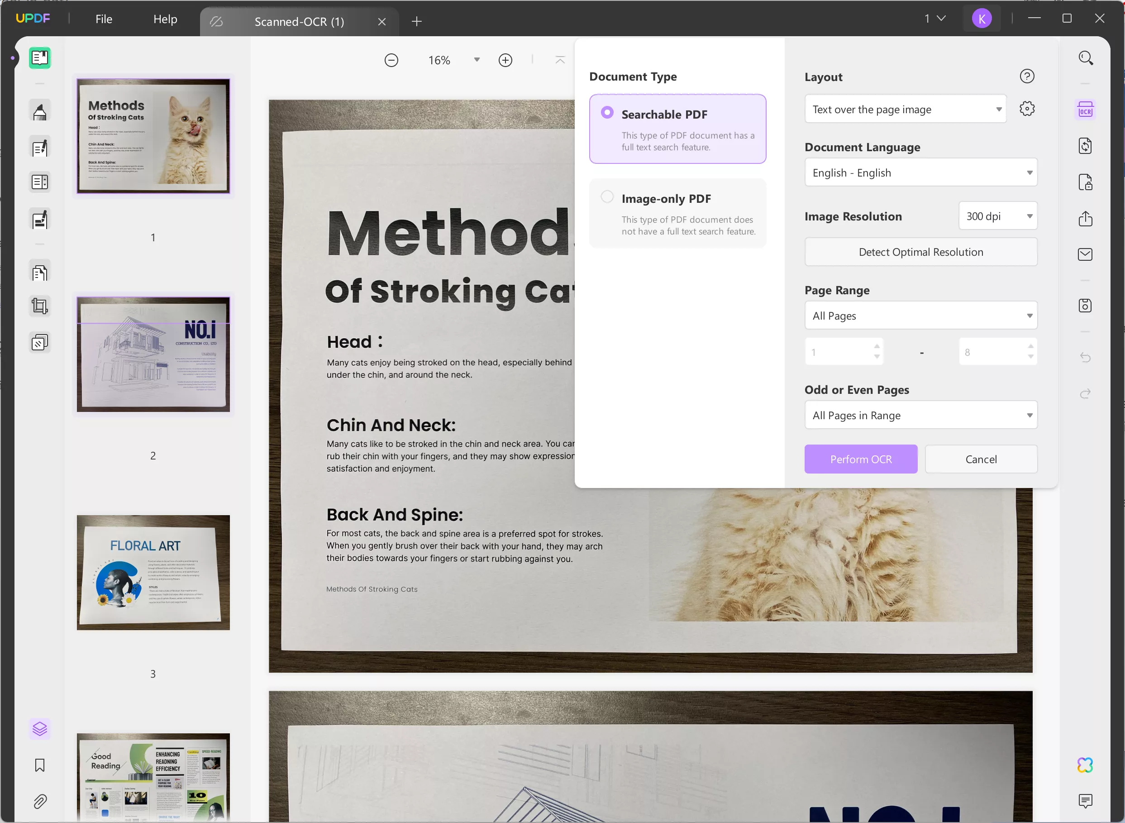Click the zoom out minus icon
This screenshot has height=823, width=1125.
(x=391, y=60)
